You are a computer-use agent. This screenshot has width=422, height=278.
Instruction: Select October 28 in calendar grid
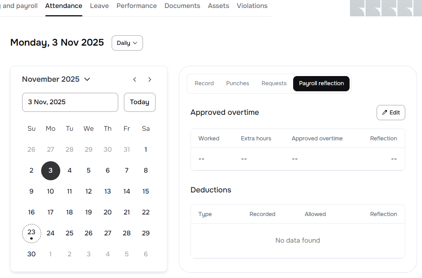(x=69, y=149)
